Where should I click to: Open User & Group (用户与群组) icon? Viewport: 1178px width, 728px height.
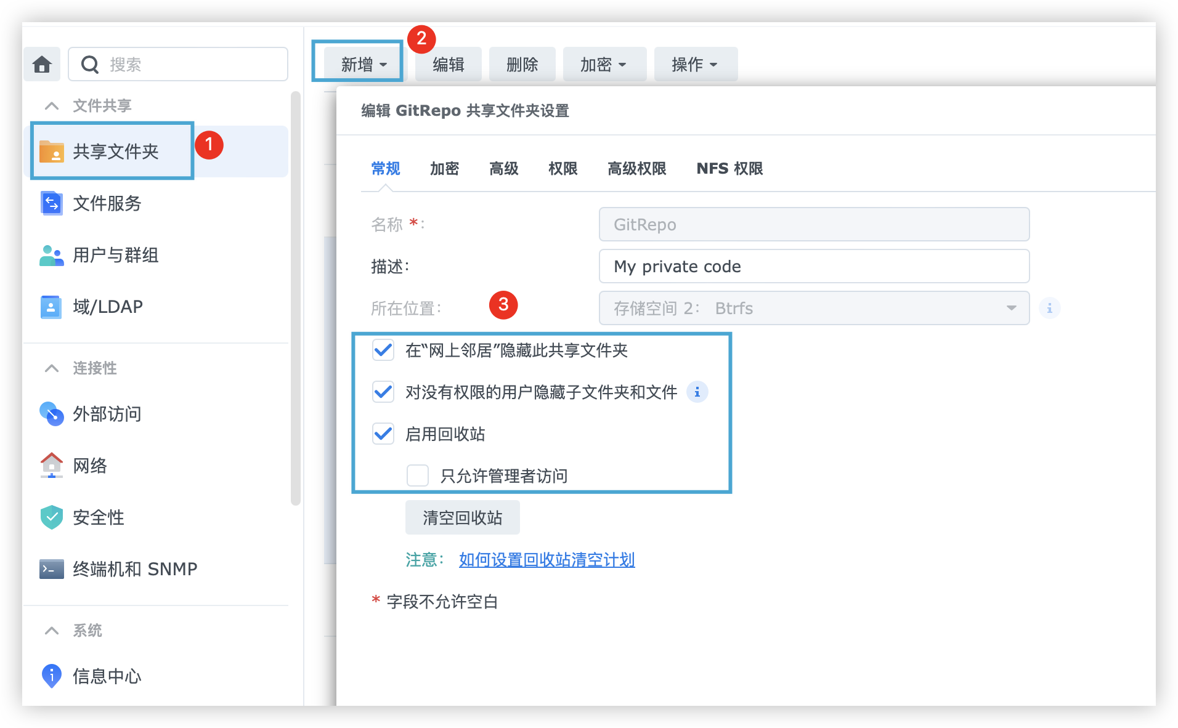[x=51, y=255]
